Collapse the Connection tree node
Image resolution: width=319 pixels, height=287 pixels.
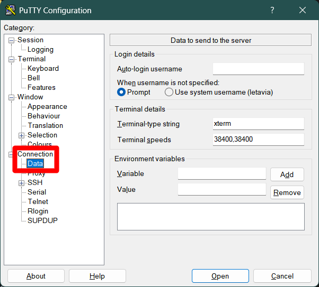[x=11, y=155]
